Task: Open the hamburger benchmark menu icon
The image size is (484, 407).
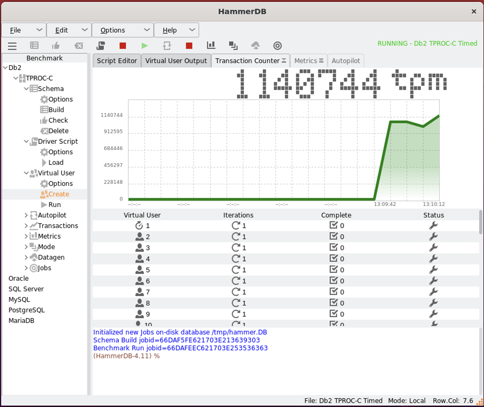Action: pos(12,46)
